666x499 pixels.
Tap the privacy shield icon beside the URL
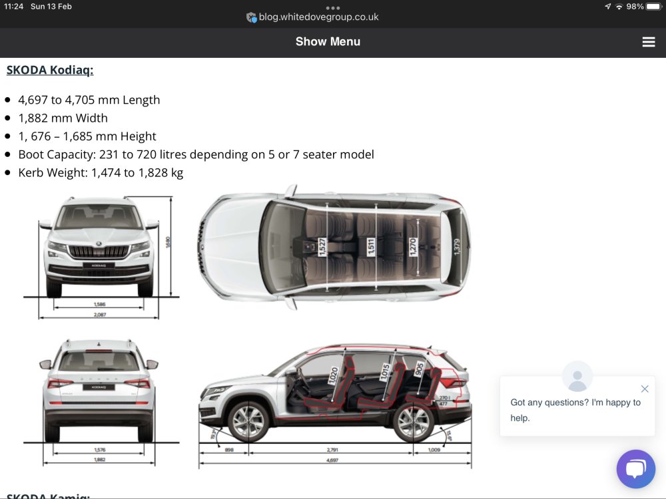pyautogui.click(x=252, y=17)
